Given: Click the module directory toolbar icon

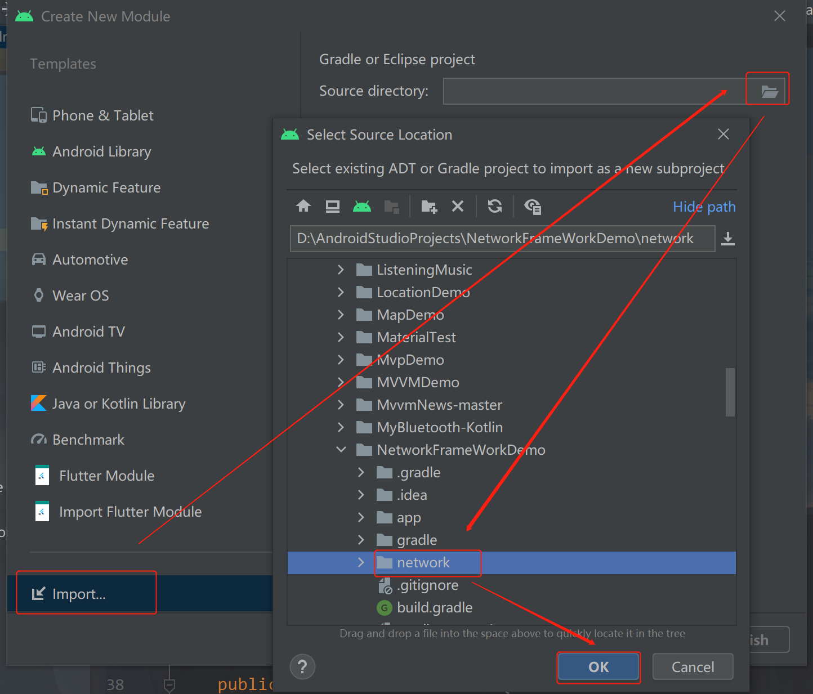Looking at the screenshot, I should pyautogui.click(x=392, y=207).
